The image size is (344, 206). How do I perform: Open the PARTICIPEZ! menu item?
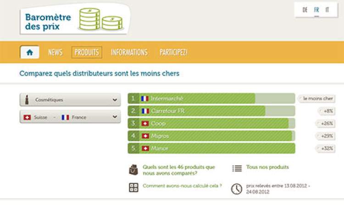pyautogui.click(x=173, y=52)
